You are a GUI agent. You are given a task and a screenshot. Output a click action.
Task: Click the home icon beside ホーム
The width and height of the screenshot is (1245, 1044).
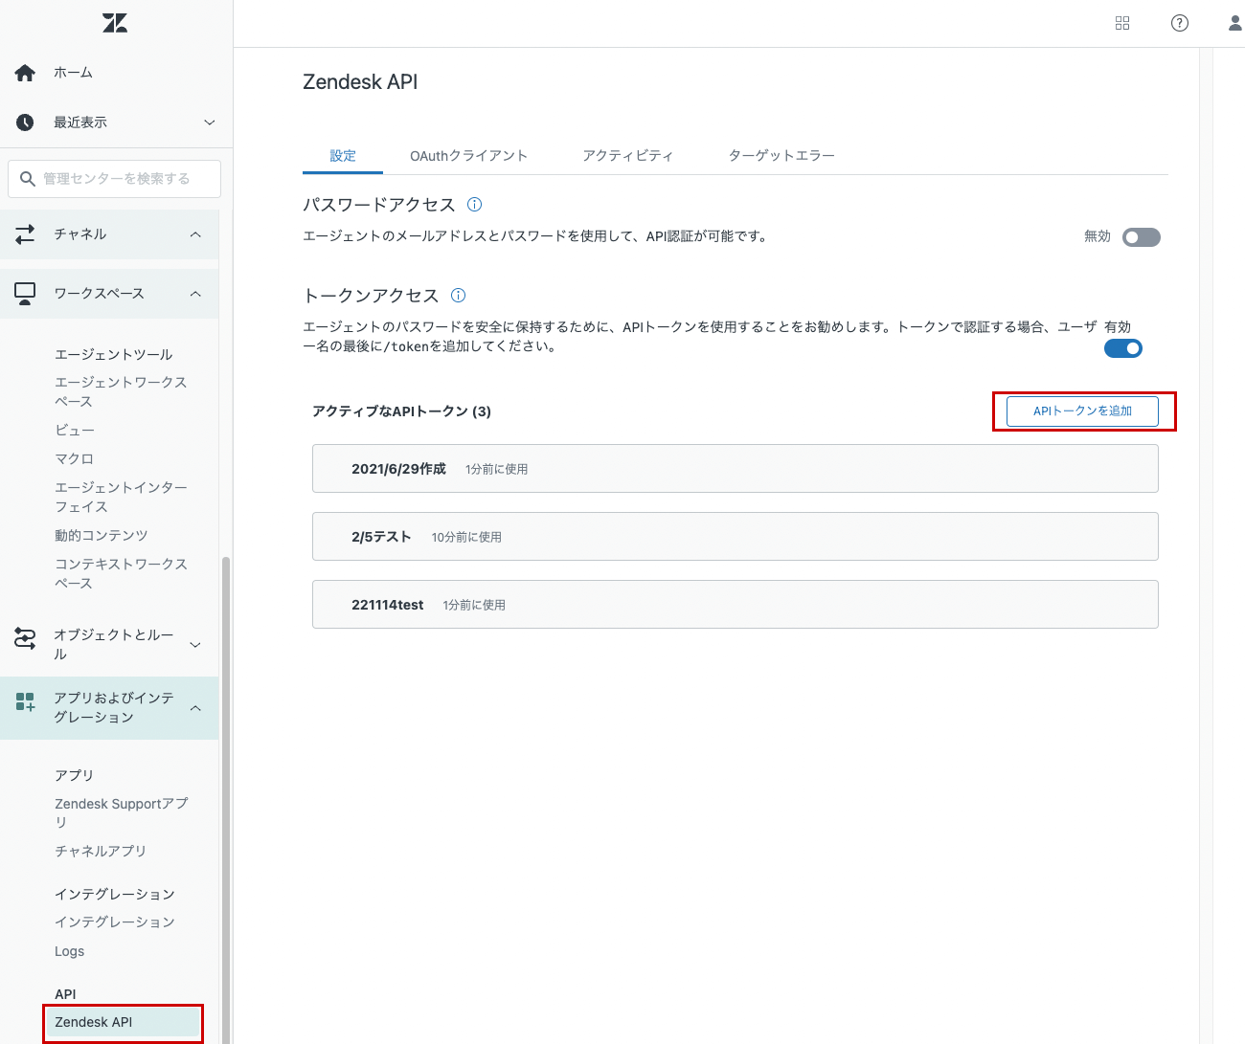coord(25,73)
